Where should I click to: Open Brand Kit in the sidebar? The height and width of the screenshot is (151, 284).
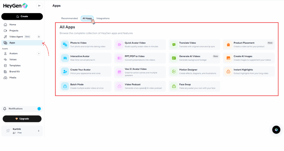pyautogui.click(x=22, y=71)
